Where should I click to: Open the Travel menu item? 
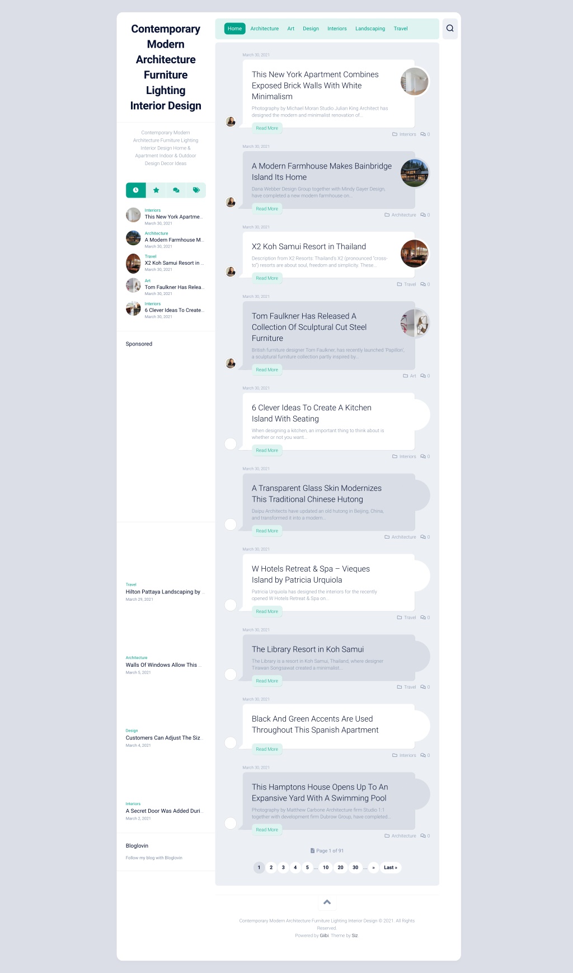401,29
